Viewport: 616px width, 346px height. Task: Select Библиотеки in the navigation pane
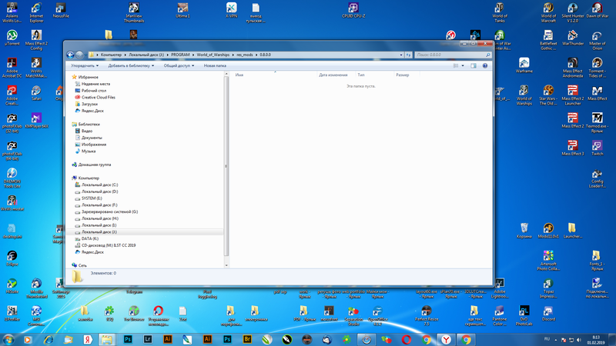pos(89,125)
